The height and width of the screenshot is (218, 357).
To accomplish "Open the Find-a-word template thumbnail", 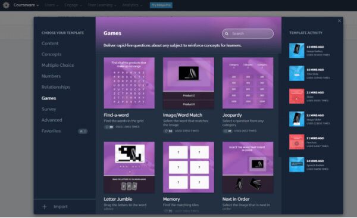I will click(129, 83).
